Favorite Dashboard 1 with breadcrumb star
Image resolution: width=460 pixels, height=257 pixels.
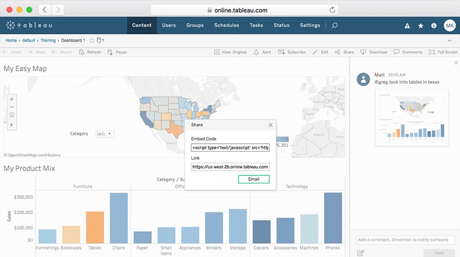(x=91, y=40)
